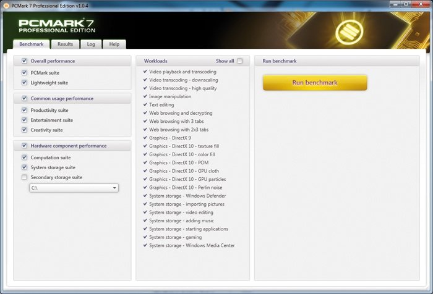Enable the Secondary storage suite checkbox

pos(24,177)
